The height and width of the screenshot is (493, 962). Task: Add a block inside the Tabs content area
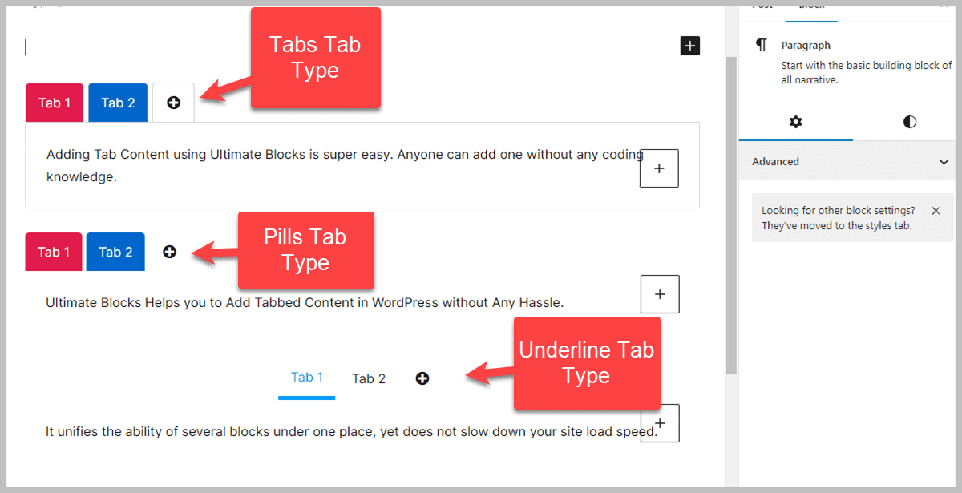tap(659, 168)
